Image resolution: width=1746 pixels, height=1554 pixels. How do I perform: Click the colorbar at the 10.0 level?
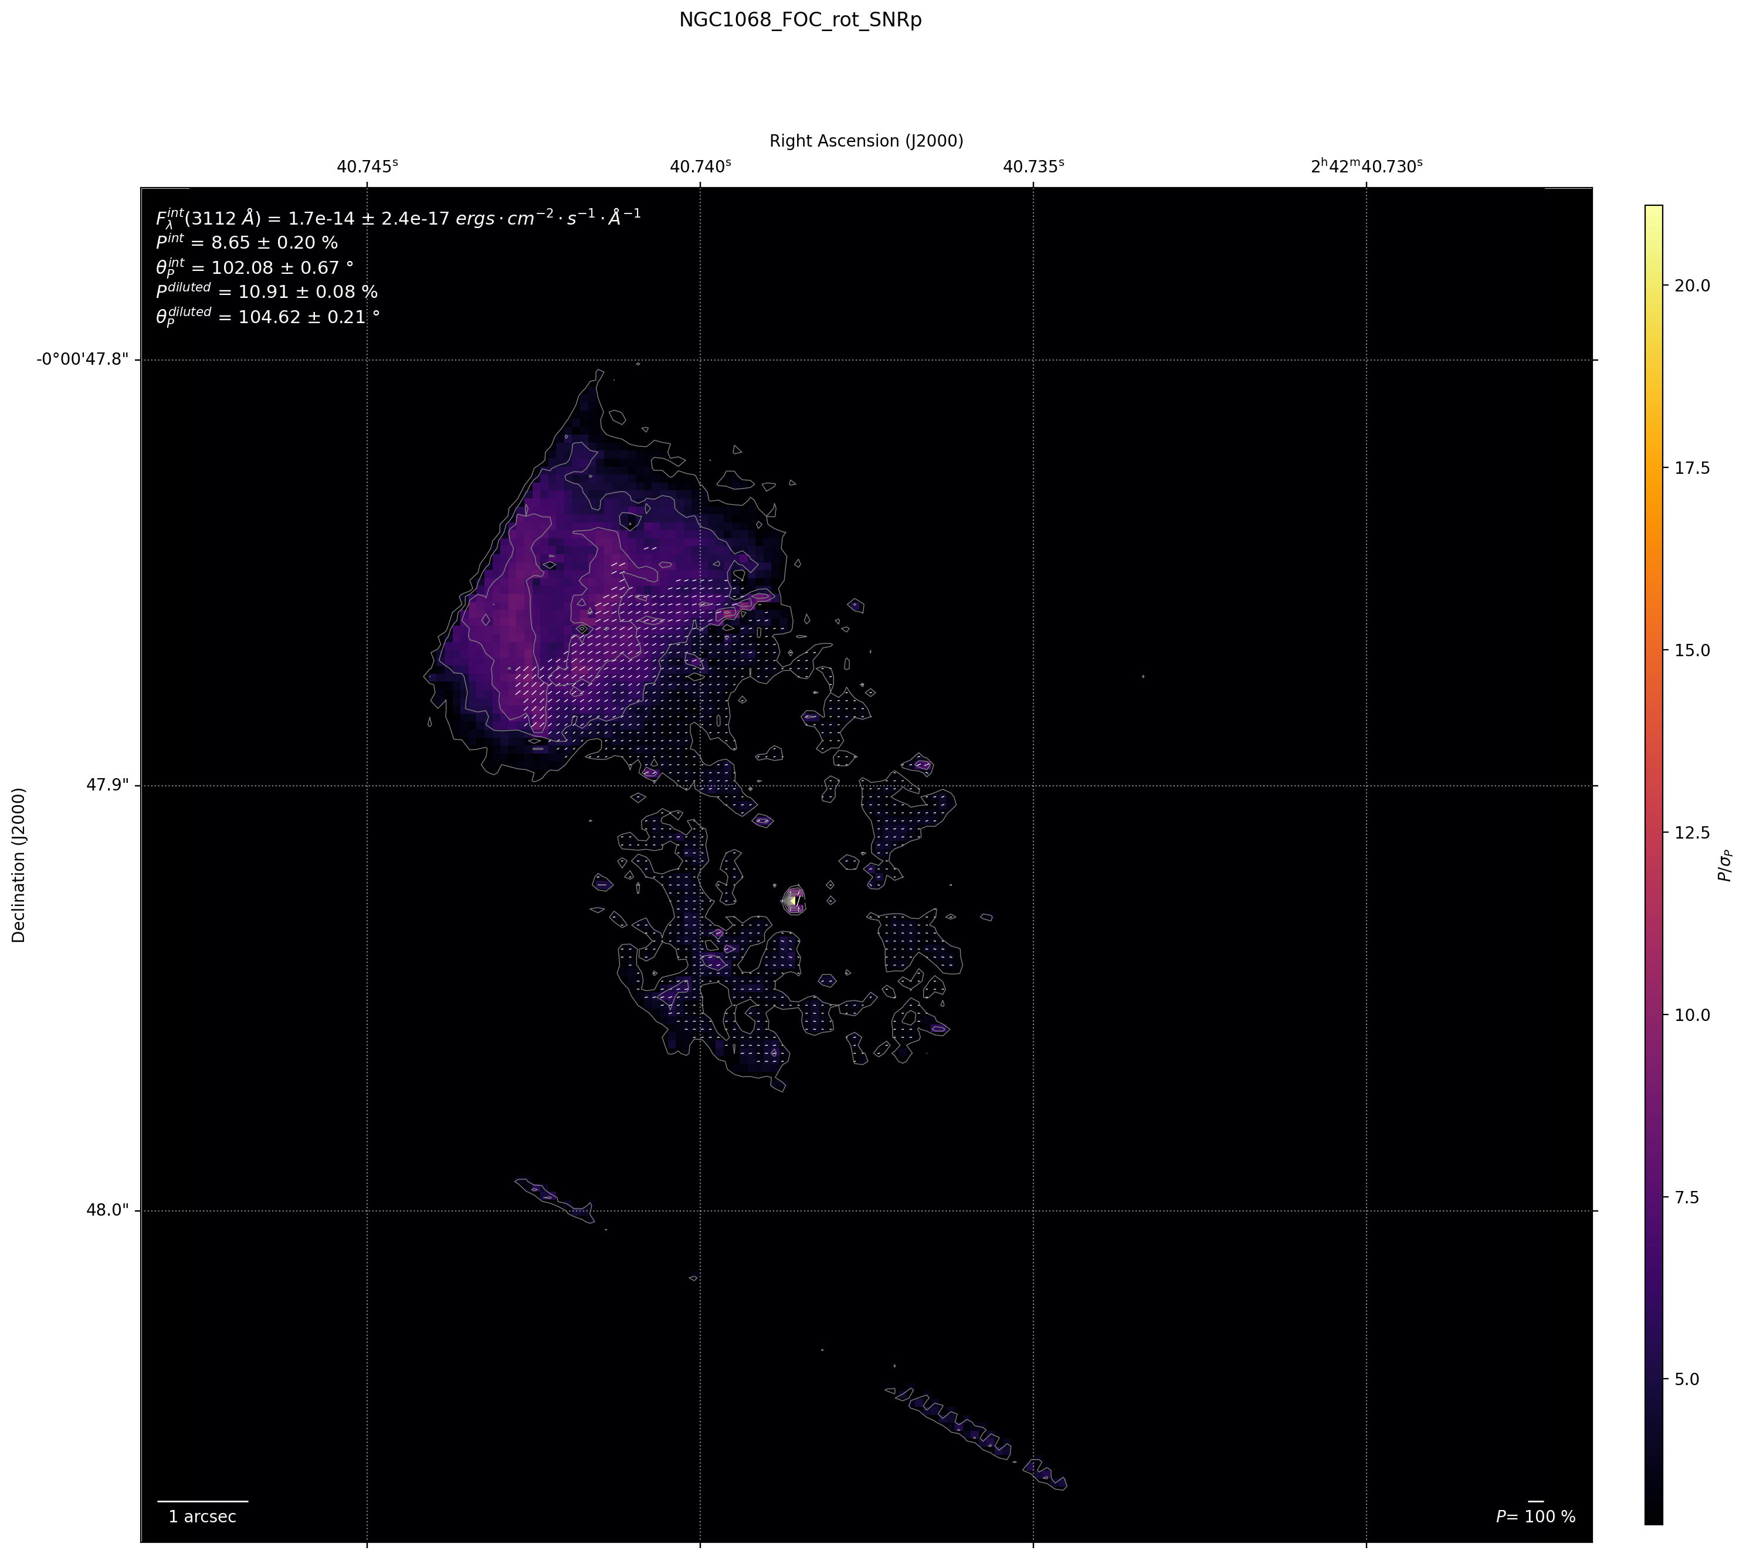coord(1653,1014)
